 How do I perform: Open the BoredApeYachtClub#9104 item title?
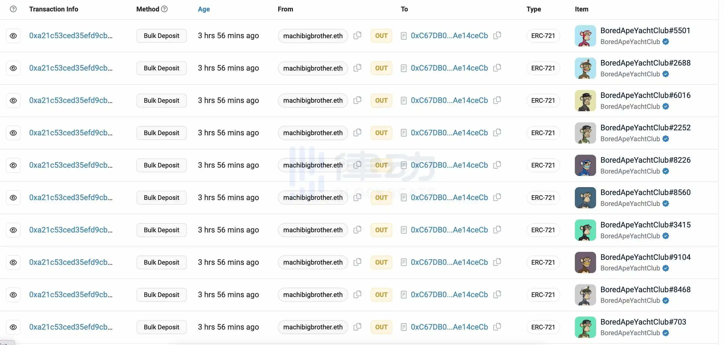(645, 257)
